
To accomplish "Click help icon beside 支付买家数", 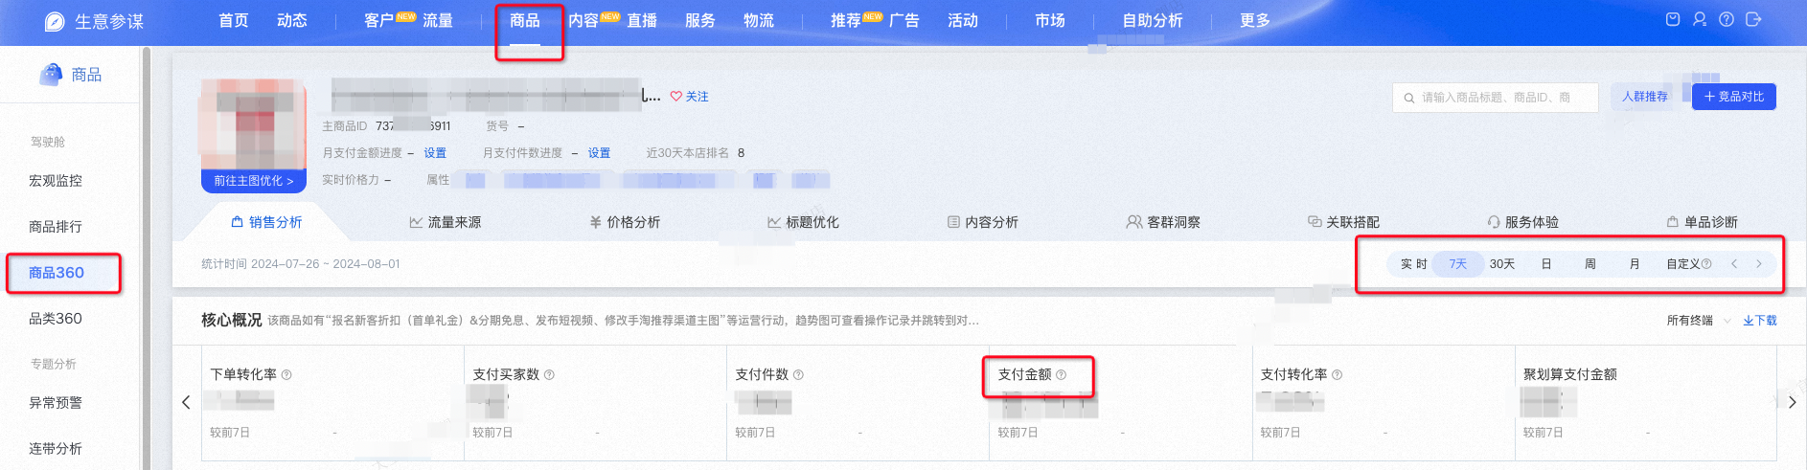I will 549,375.
